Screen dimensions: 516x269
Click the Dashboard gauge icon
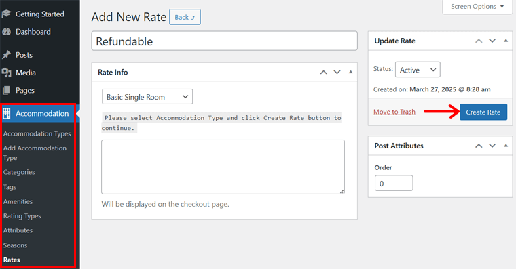tap(6, 32)
